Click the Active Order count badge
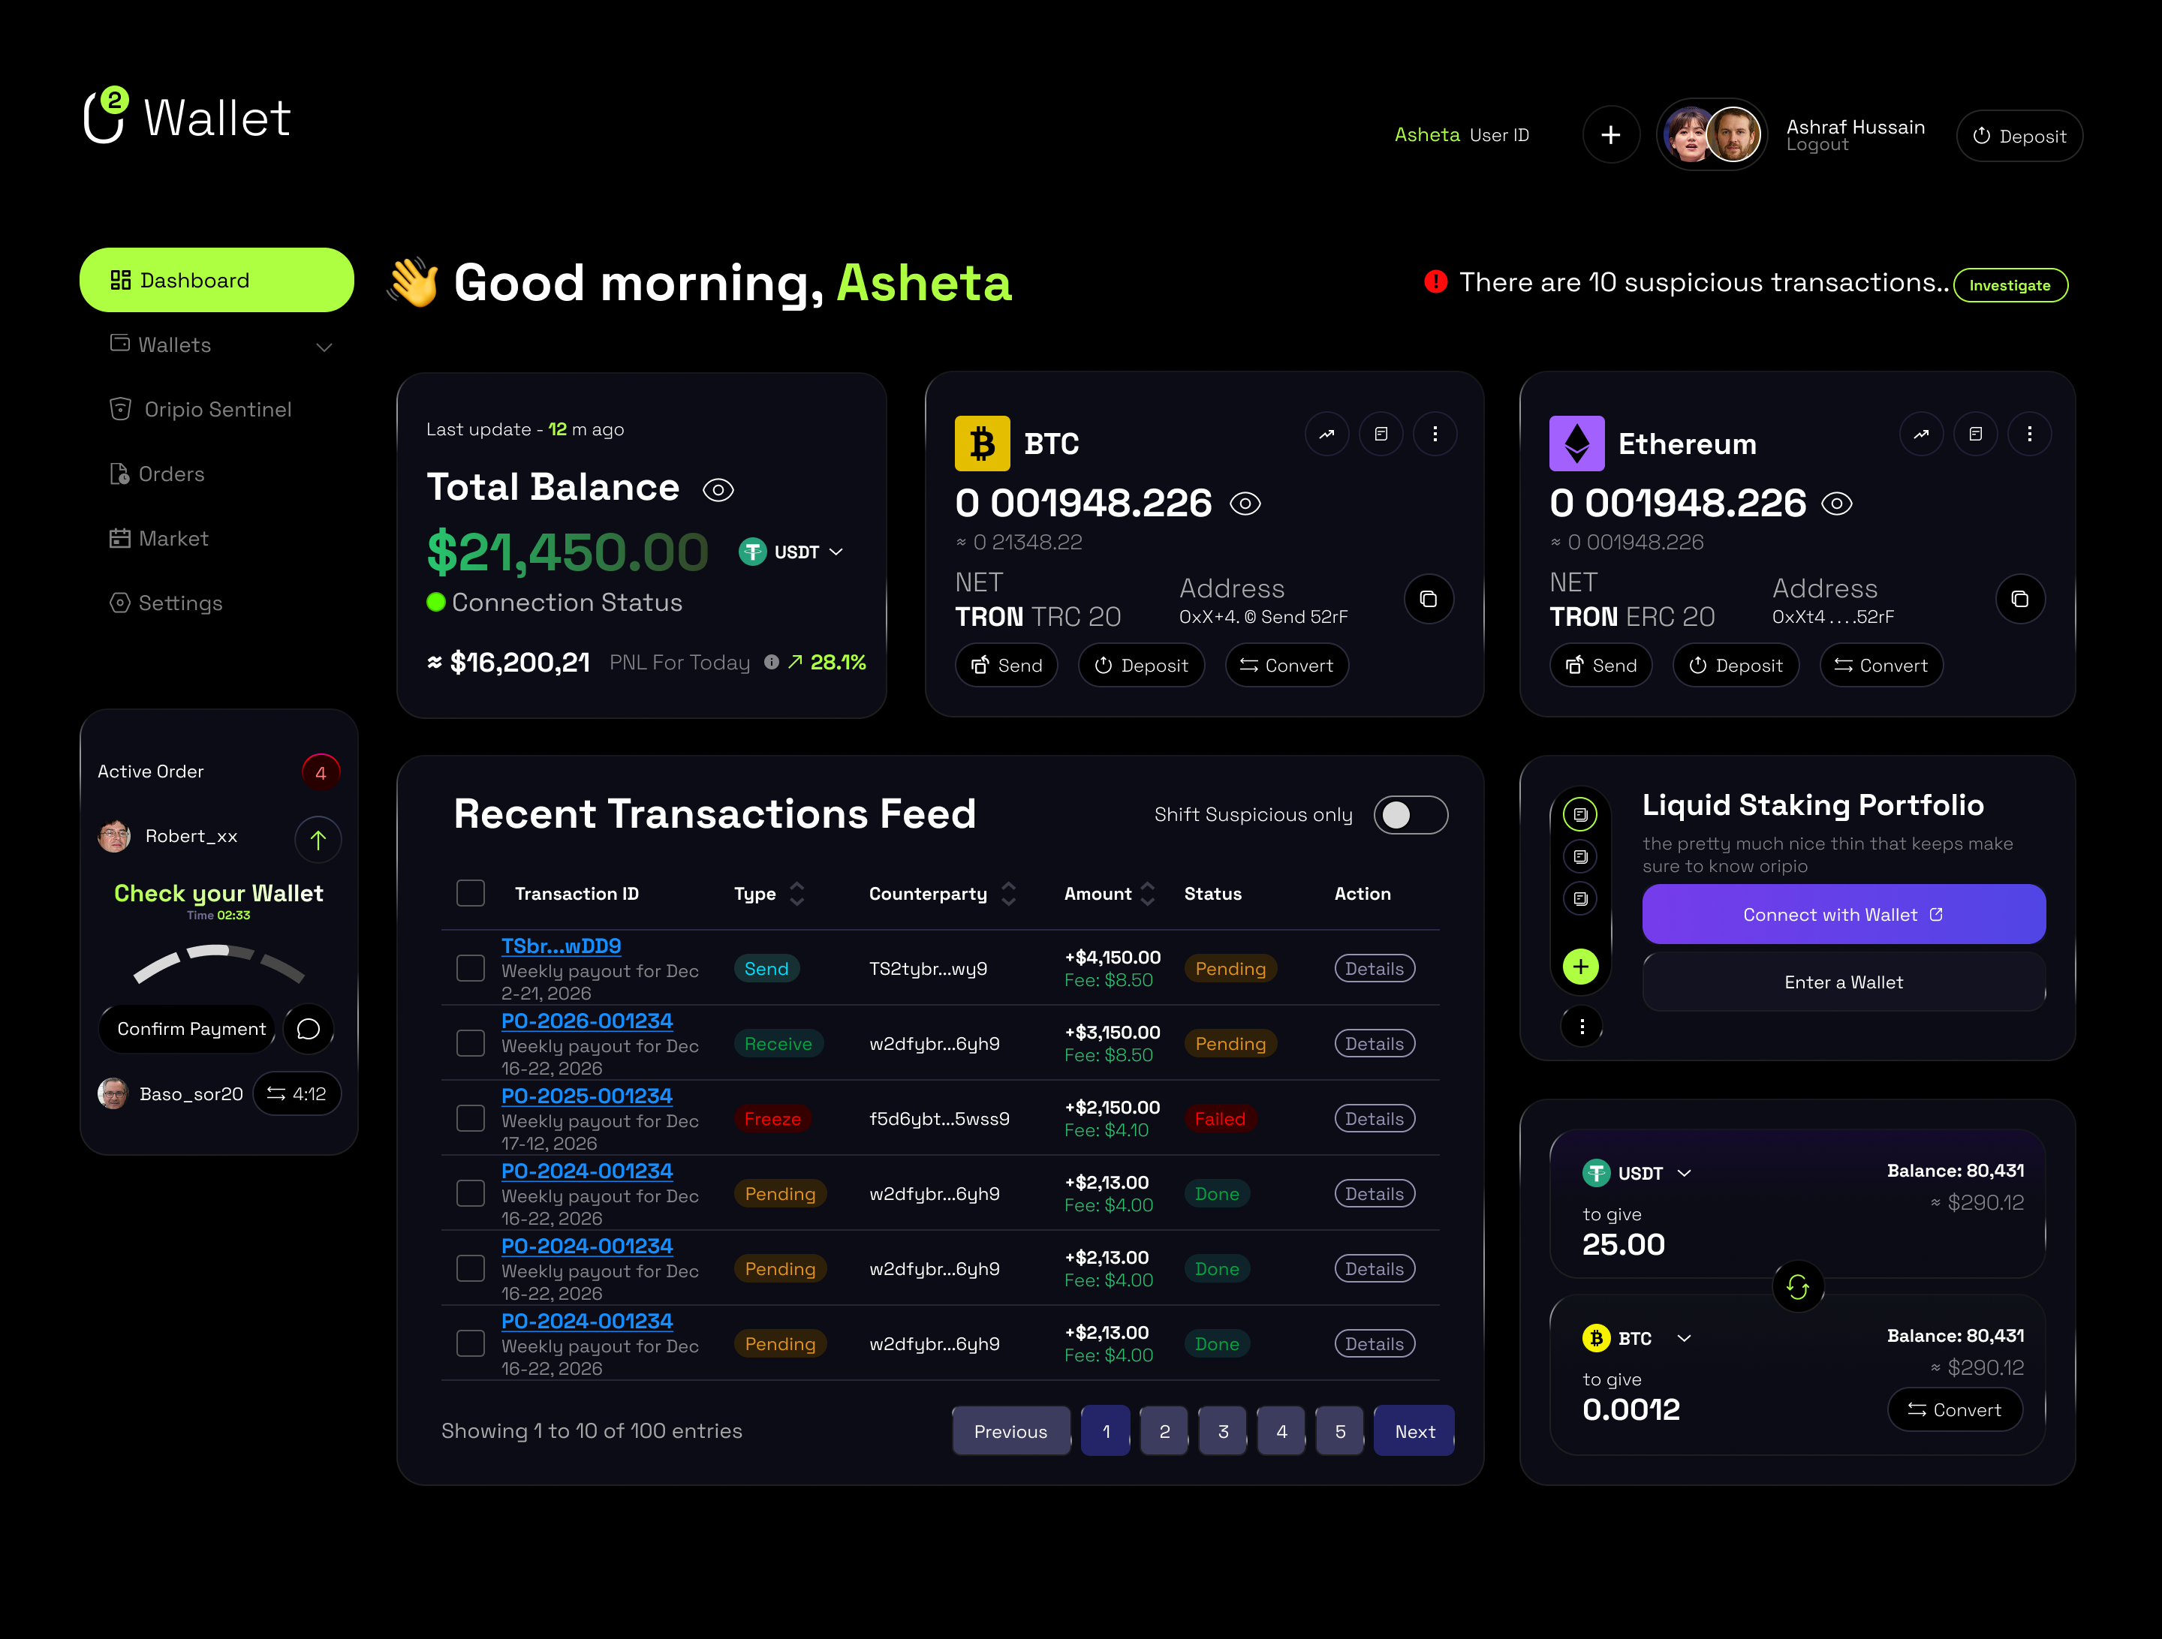The image size is (2162, 1639). click(321, 773)
